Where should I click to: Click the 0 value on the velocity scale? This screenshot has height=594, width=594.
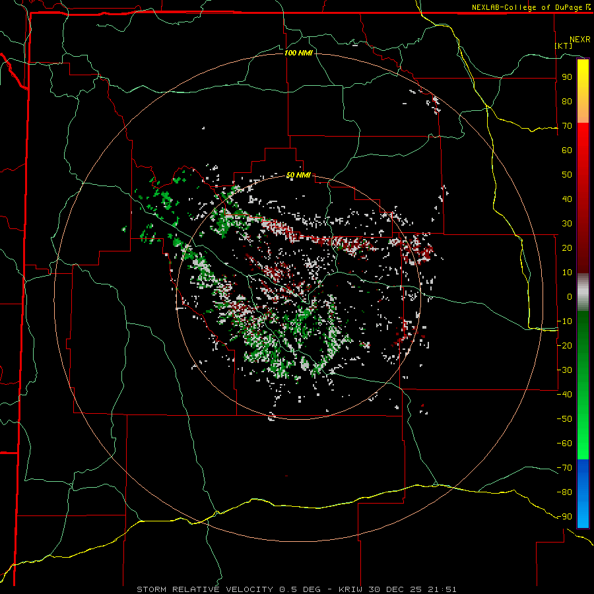point(570,296)
